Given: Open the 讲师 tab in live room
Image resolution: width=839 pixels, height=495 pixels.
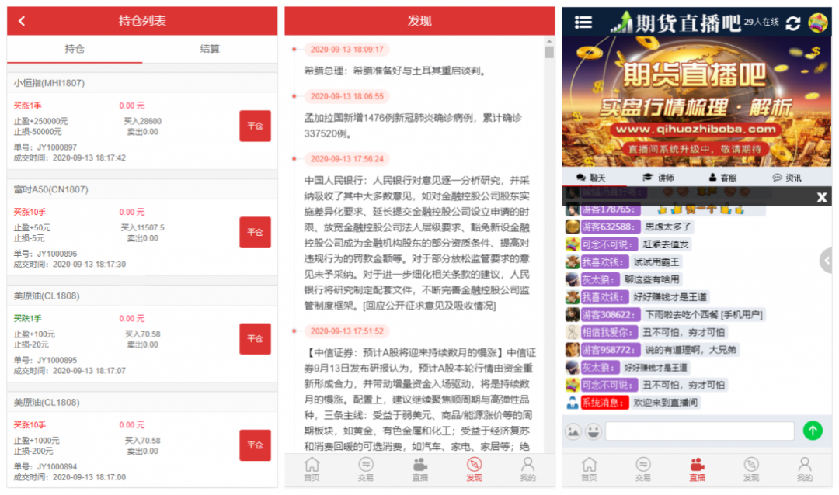Looking at the screenshot, I should pyautogui.click(x=658, y=178).
